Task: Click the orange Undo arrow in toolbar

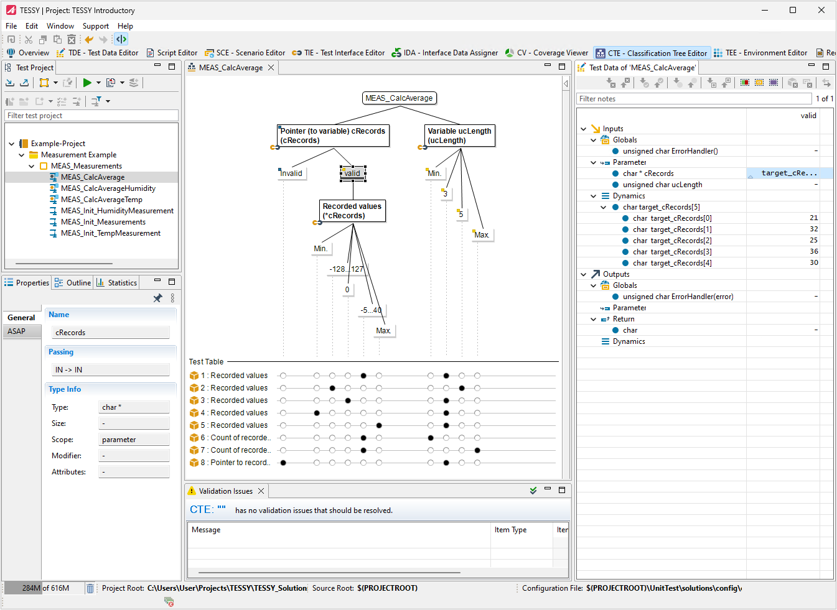Action: click(x=89, y=39)
